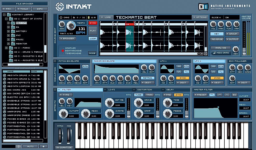The image size is (256, 150).
Task: Click the env follower GAIN knob
Action: pos(248,67)
